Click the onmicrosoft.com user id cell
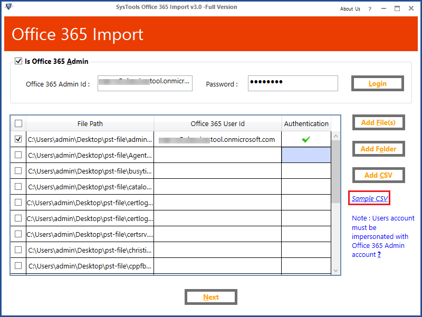The height and width of the screenshot is (317, 422). [217, 139]
